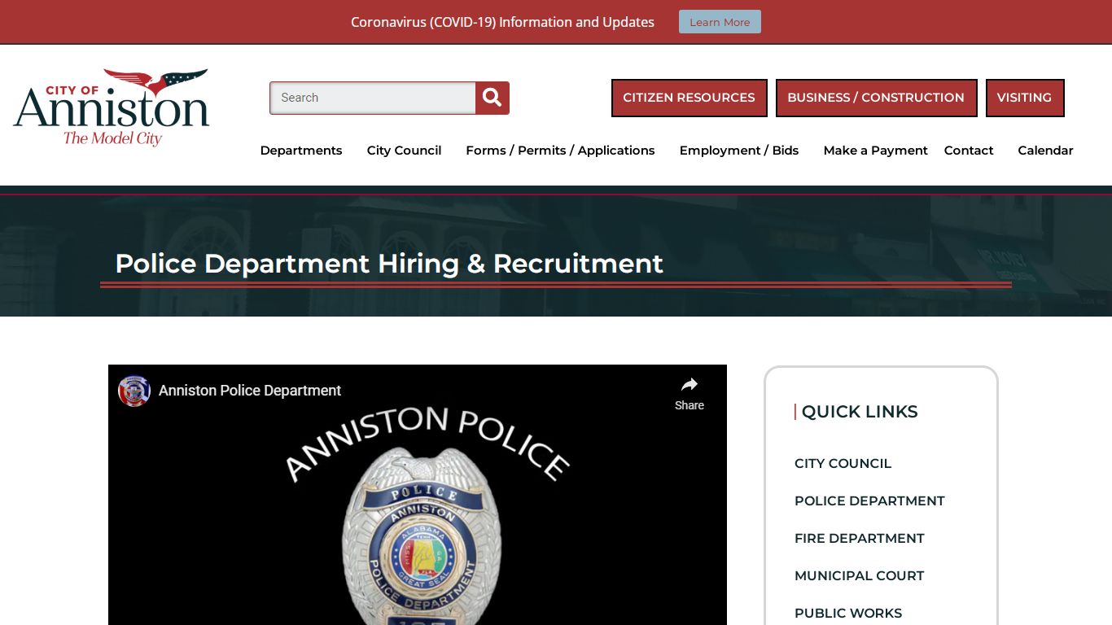The width and height of the screenshot is (1112, 625).
Task: Go home via City of Anniston logo
Action: coord(112,107)
